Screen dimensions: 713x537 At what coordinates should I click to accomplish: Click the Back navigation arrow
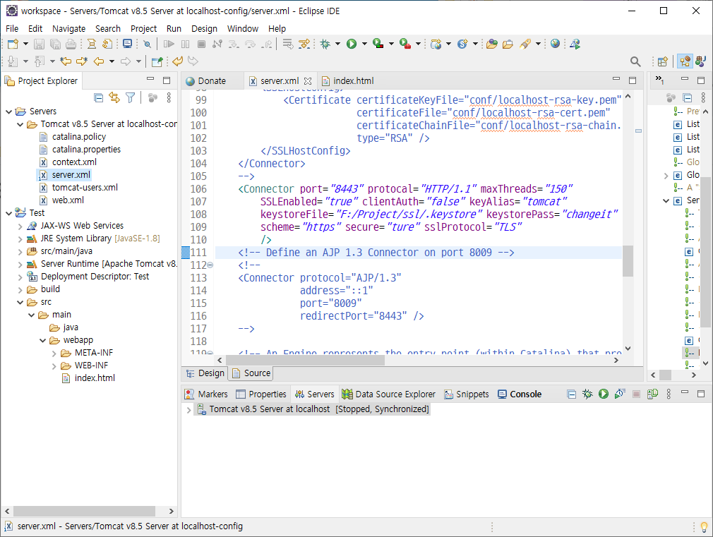point(99,61)
